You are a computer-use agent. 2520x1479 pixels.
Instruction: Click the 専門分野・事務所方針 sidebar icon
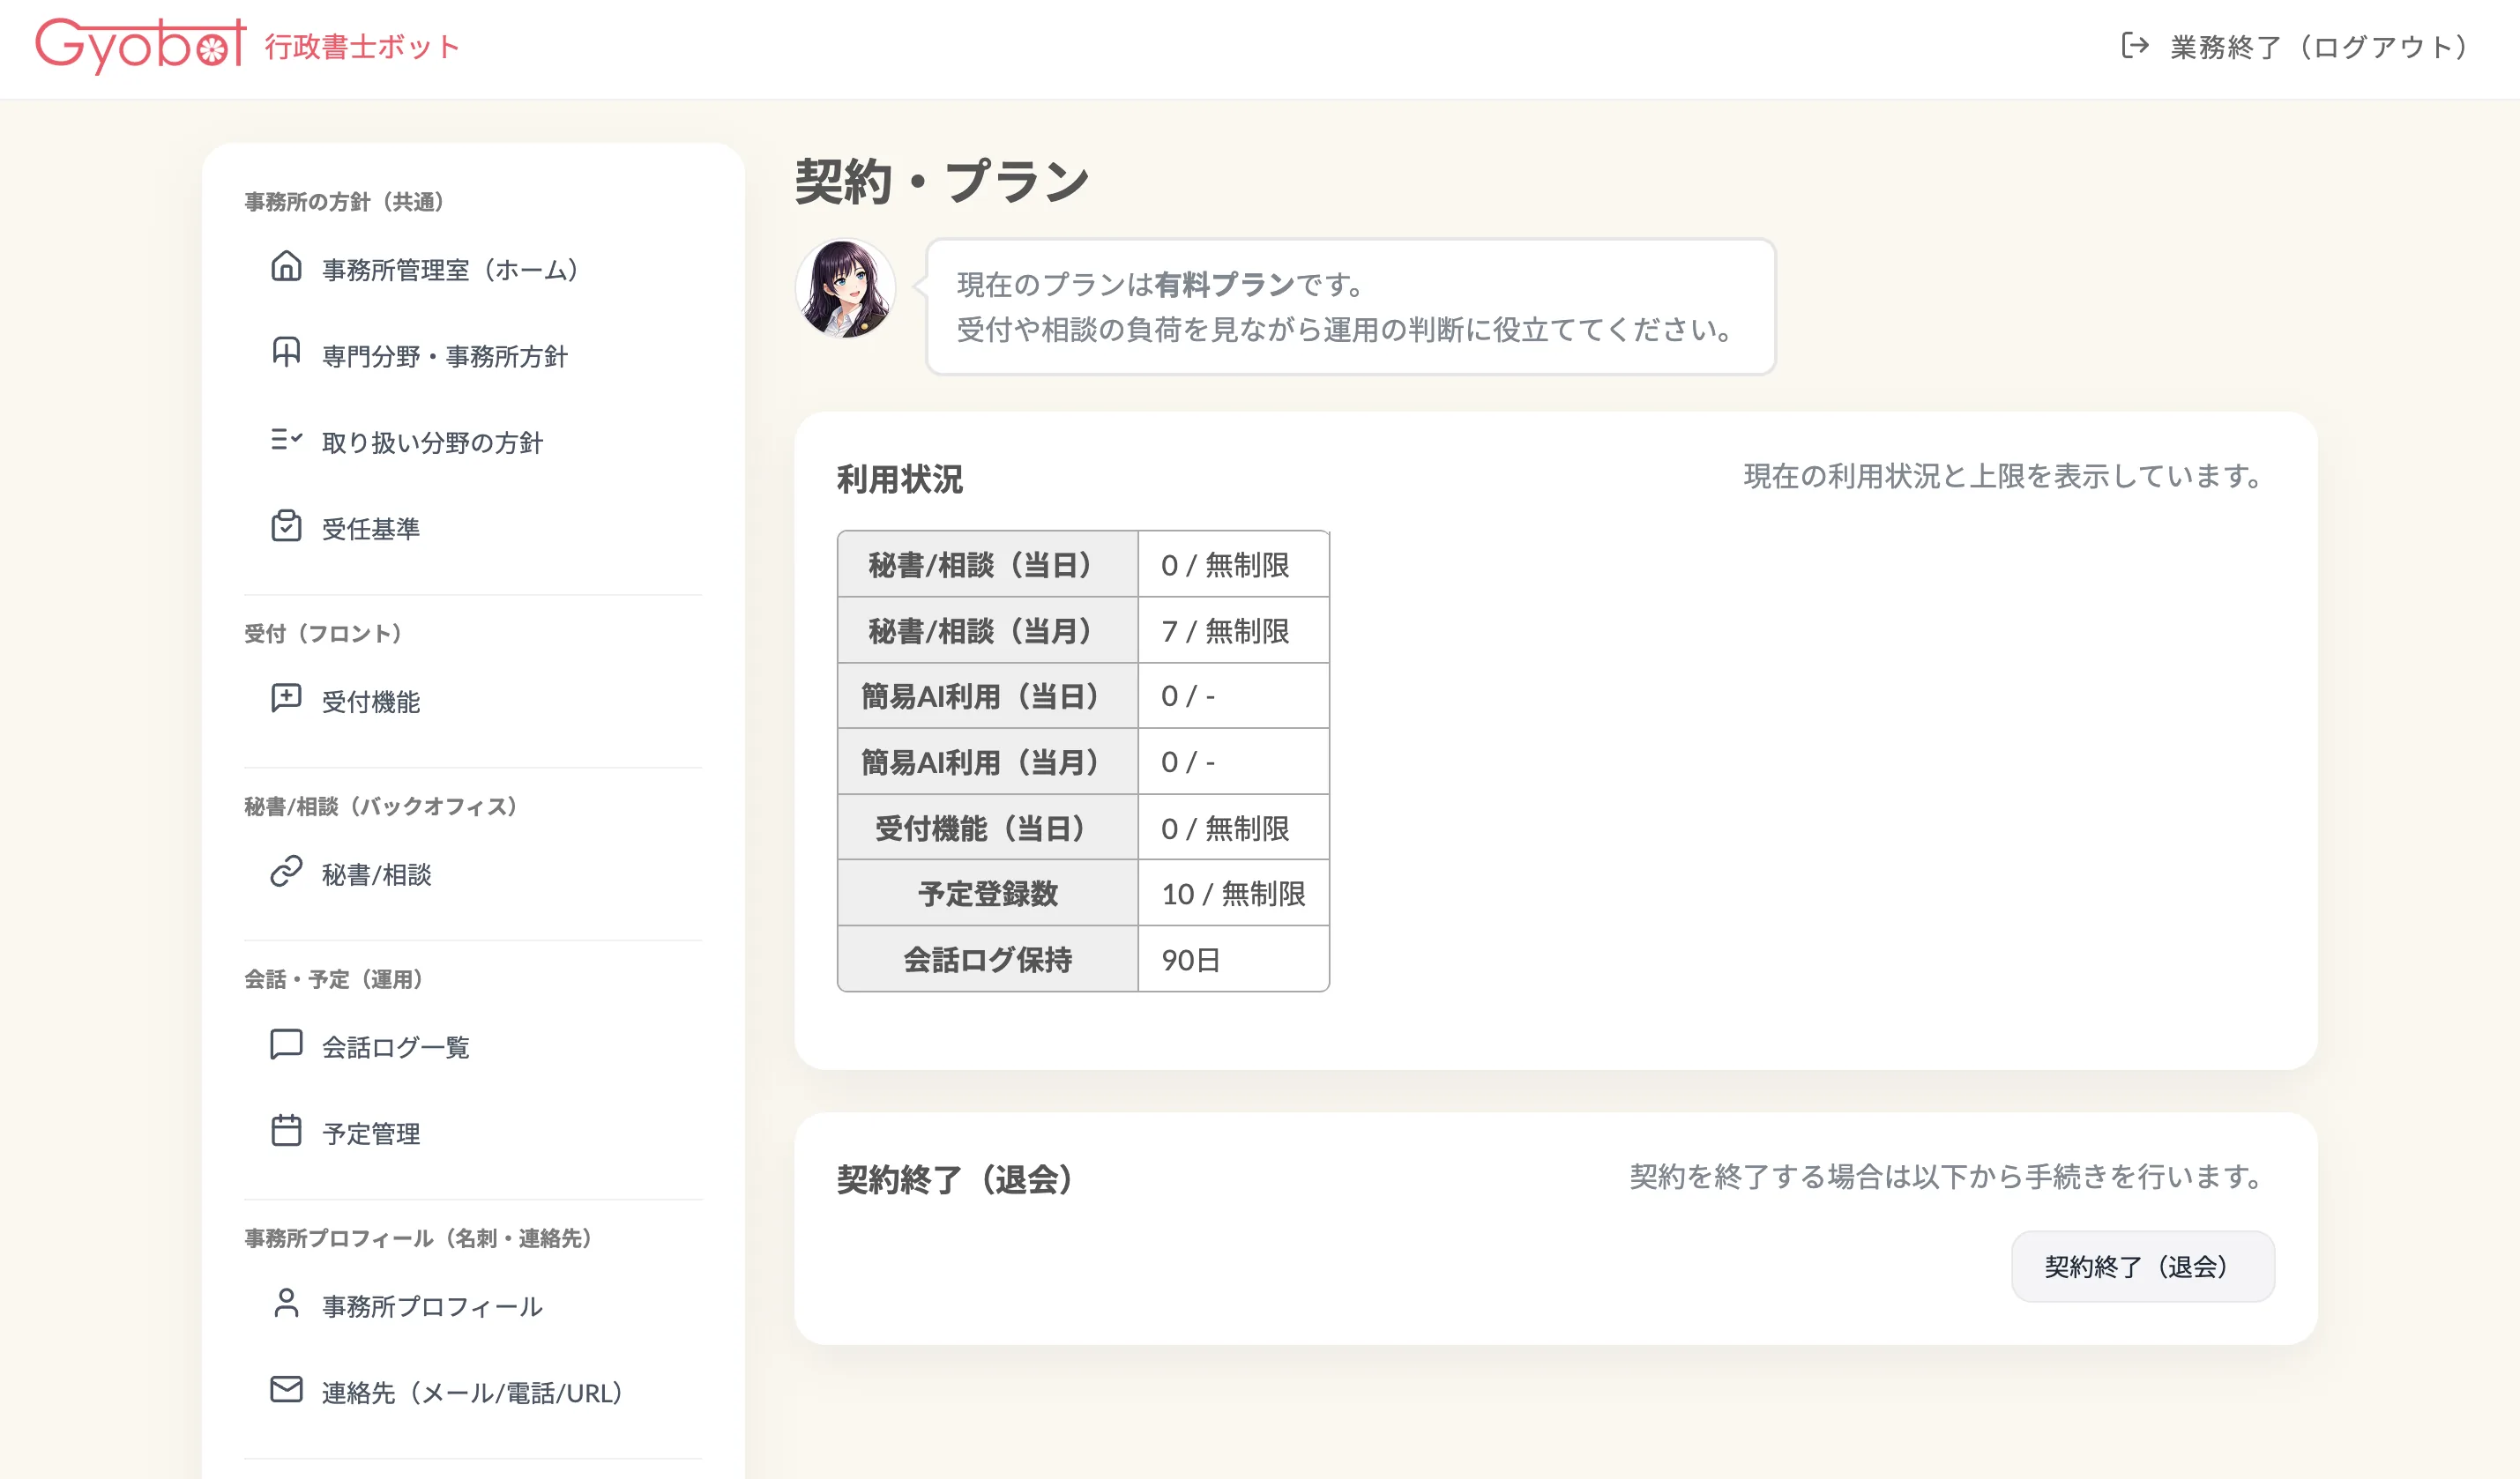pos(286,353)
